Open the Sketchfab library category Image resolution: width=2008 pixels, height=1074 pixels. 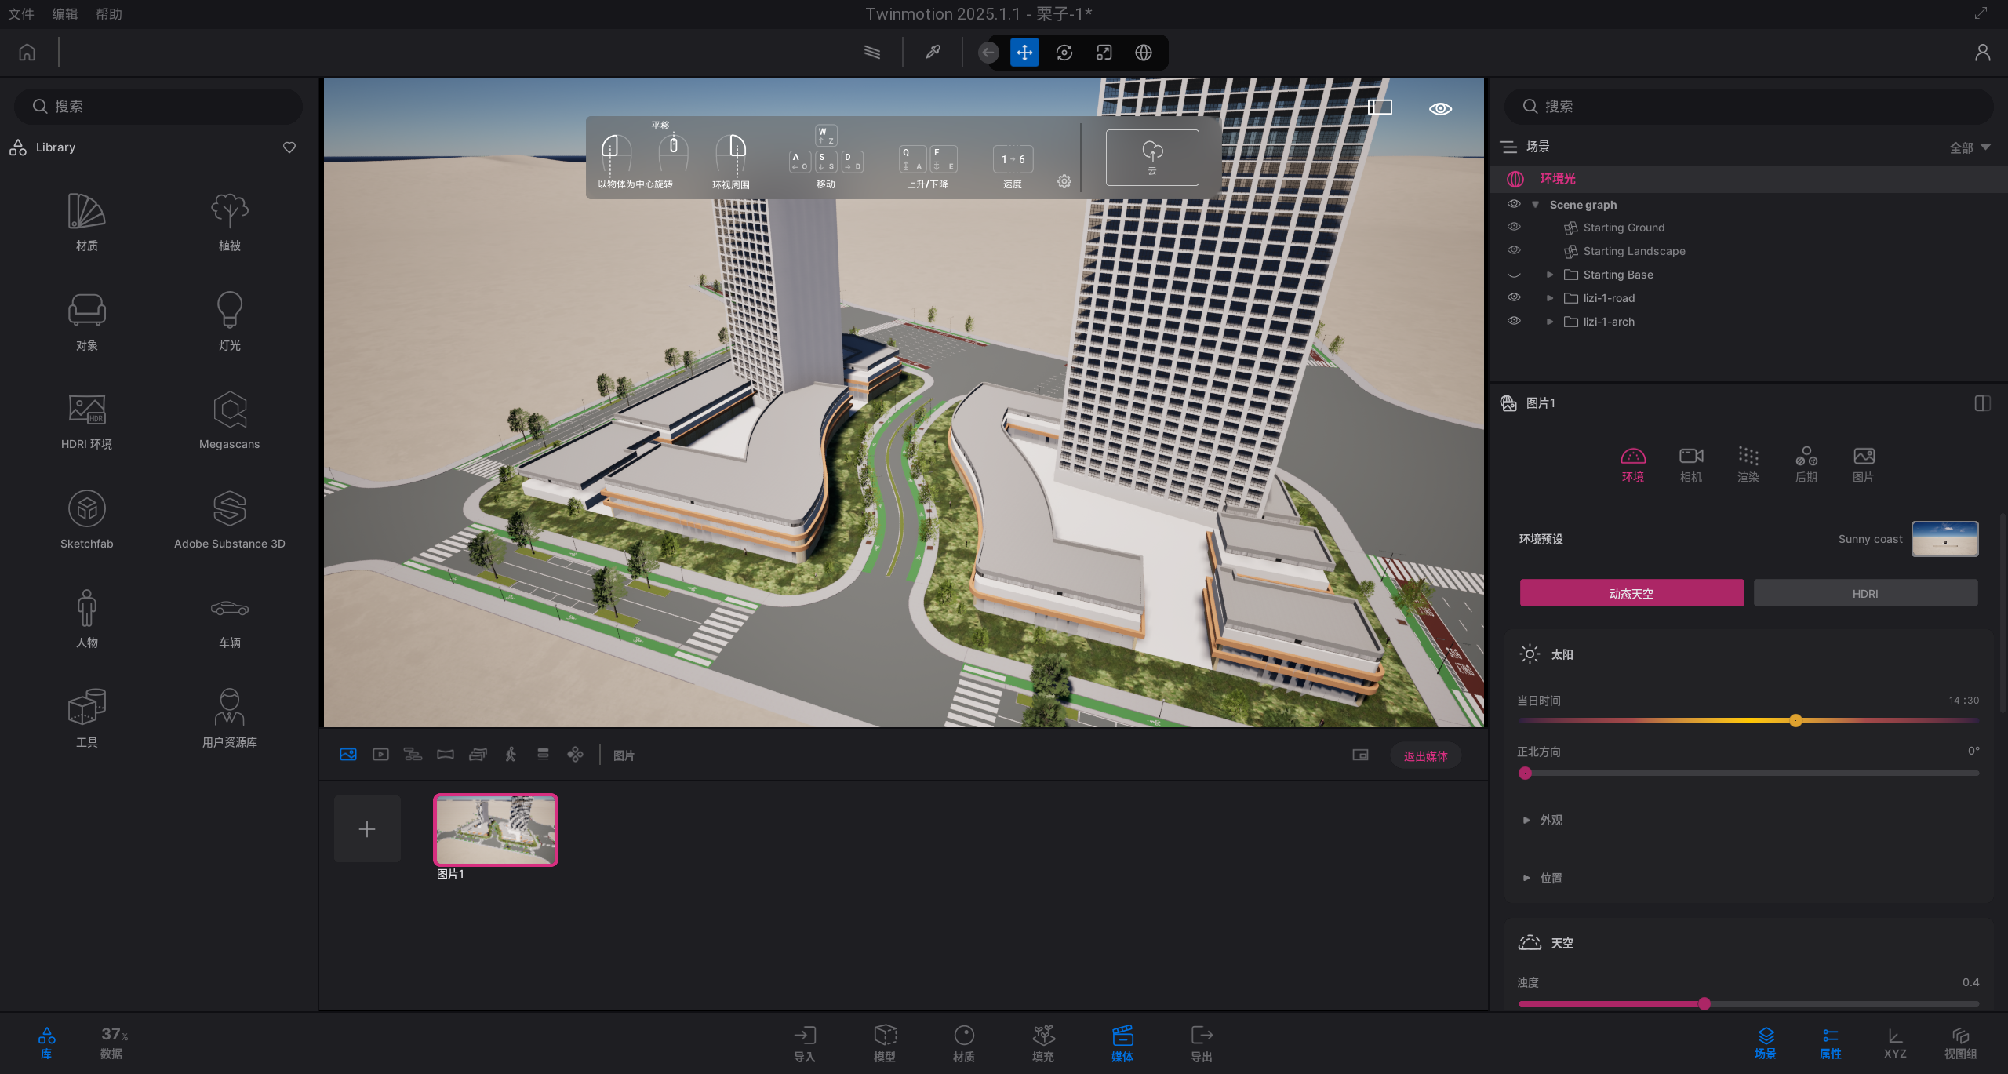(x=86, y=519)
